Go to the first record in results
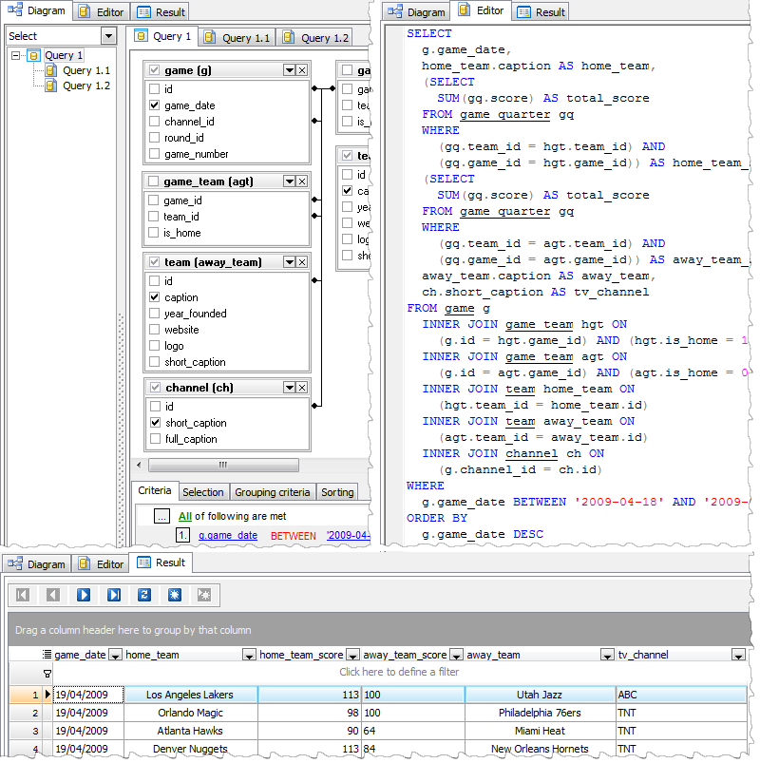Screen dimensions: 760x763 (x=23, y=595)
